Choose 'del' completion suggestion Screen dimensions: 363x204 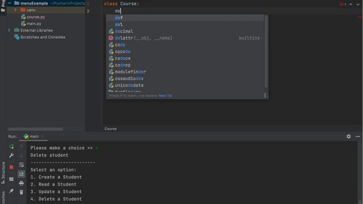(x=185, y=24)
